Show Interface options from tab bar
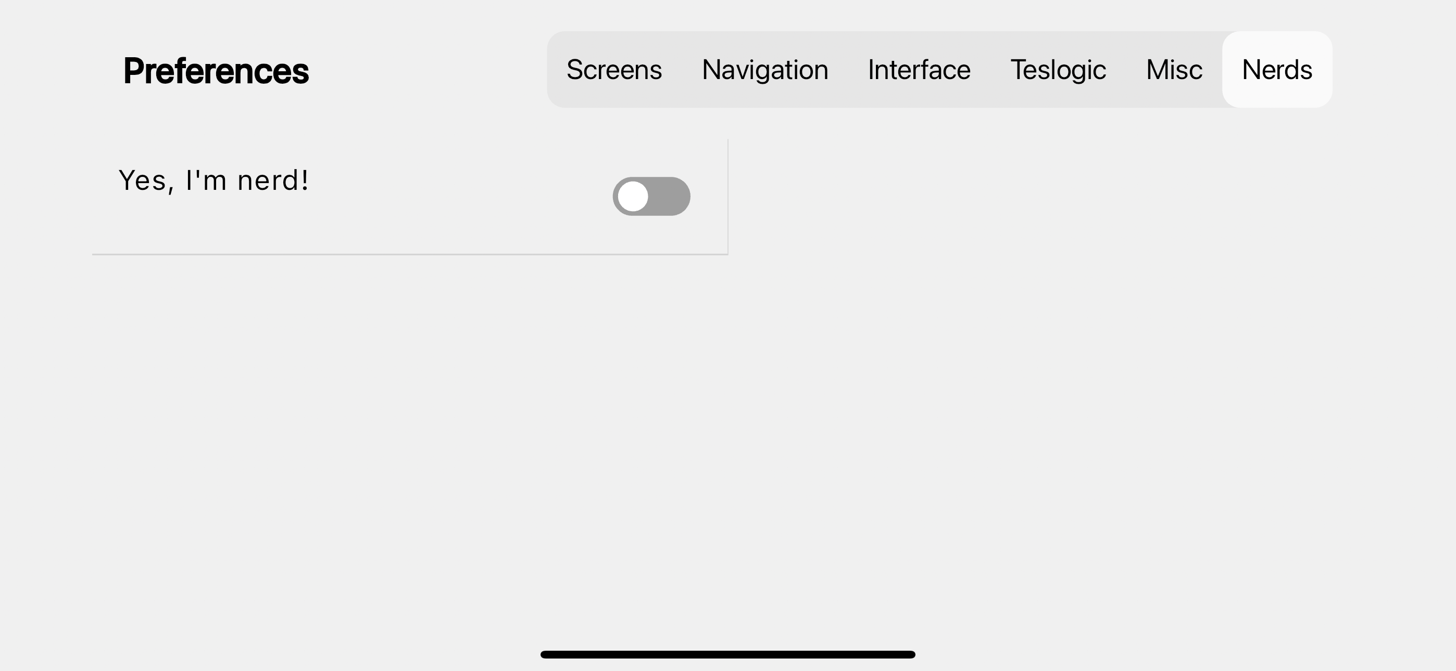1456x671 pixels. [919, 70]
